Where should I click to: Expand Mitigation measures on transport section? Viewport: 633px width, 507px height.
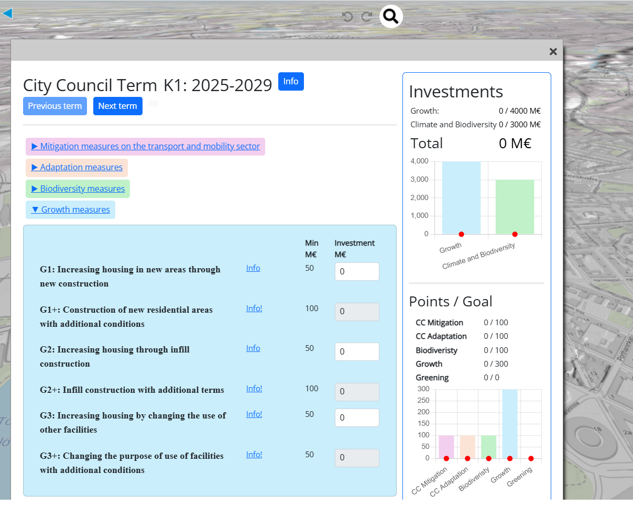pyautogui.click(x=146, y=147)
